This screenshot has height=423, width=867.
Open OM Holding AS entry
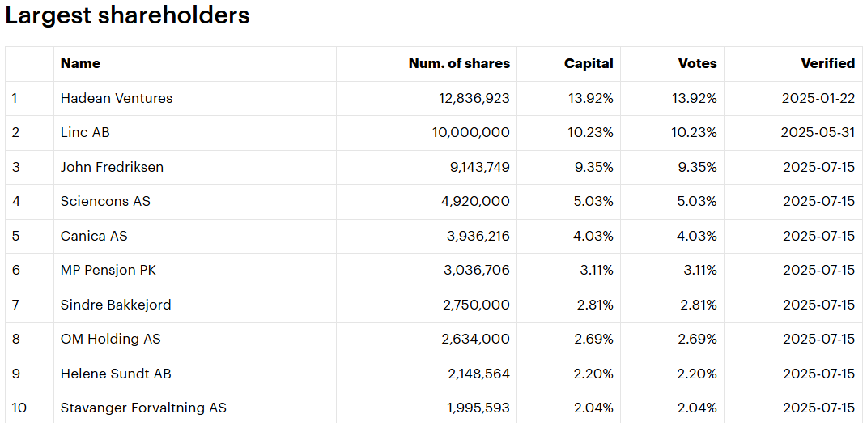[x=111, y=339]
